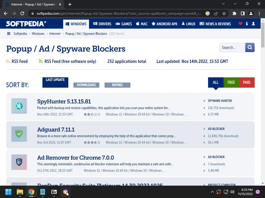Click Ad Remover's AD BLOCKER tag
Viewport: 265px width, 198px height.
click(216, 157)
